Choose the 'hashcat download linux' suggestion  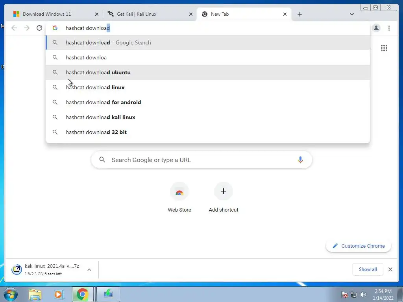[208, 87]
